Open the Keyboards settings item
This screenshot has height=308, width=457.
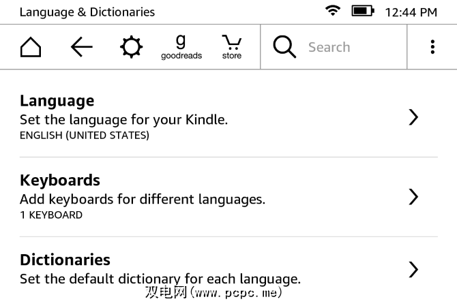coord(60,181)
